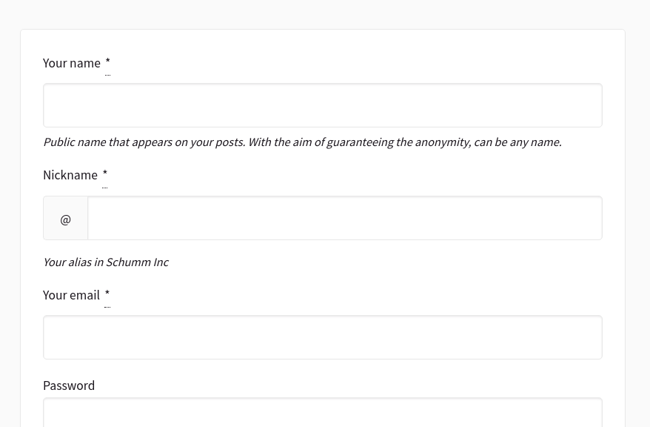Click the public name anonymity help text
Screen dimensions: 650x427
(303, 142)
